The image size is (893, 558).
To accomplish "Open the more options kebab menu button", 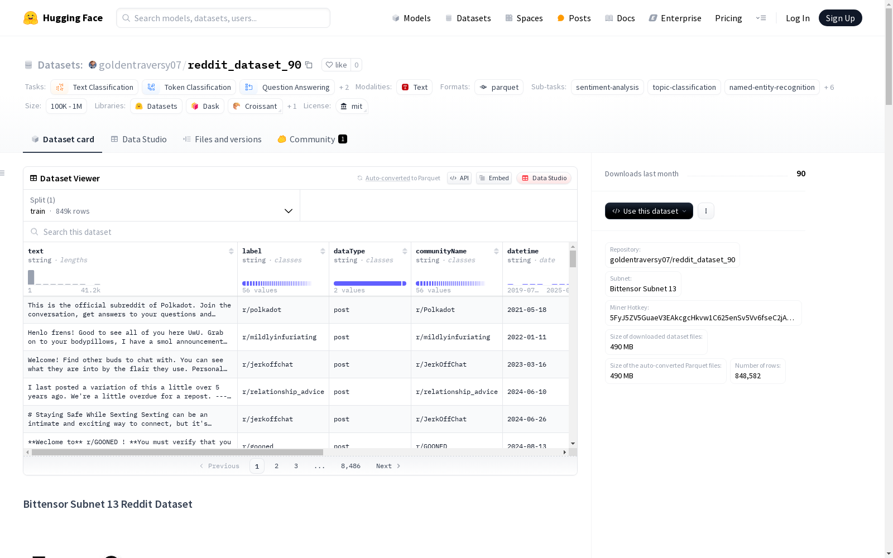I will [x=706, y=211].
